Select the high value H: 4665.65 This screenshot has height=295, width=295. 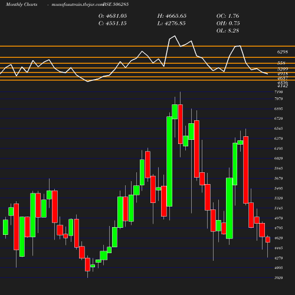coord(172,16)
